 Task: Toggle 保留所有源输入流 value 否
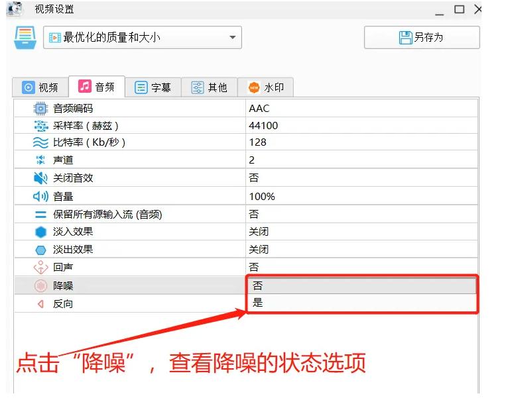coord(361,214)
